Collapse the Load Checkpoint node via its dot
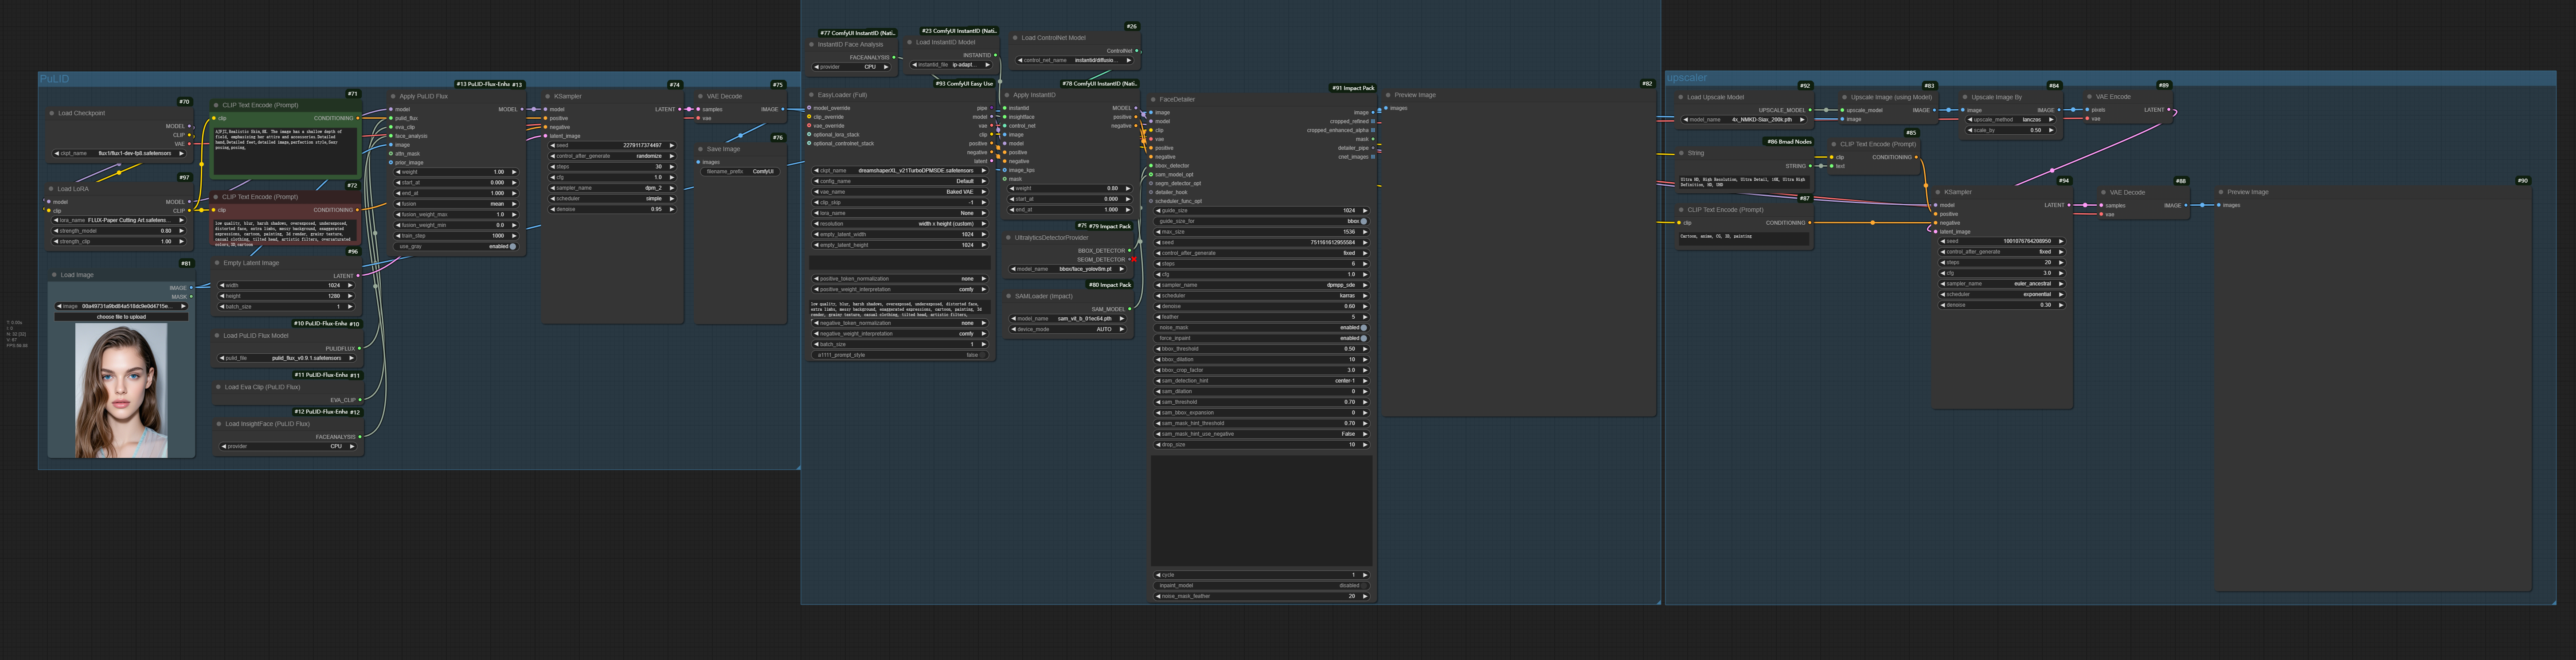2576x660 pixels. click(52, 113)
